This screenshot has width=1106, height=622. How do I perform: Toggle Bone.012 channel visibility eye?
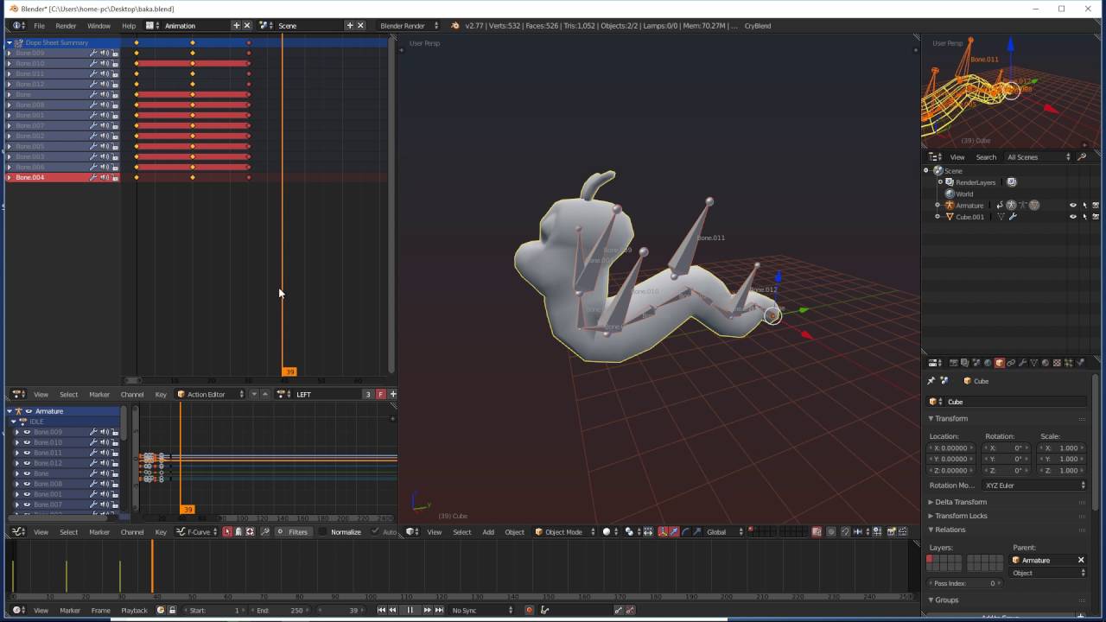(27, 463)
